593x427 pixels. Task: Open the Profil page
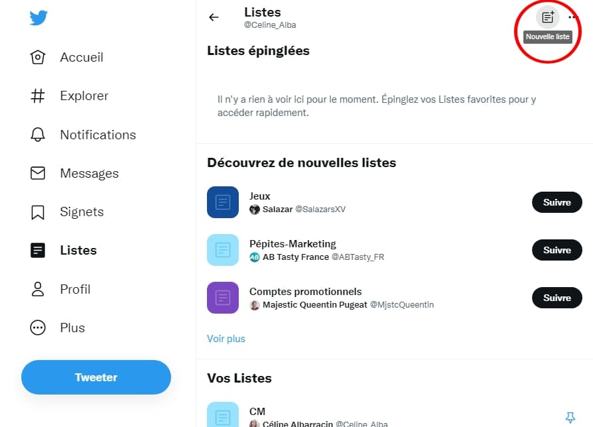tap(75, 289)
